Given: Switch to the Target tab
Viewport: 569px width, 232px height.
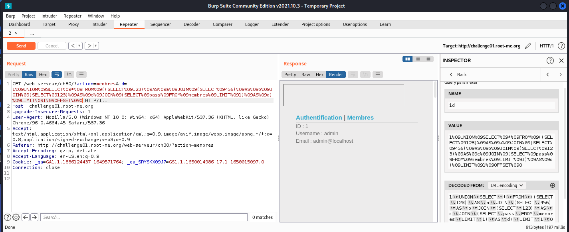Looking at the screenshot, I should 49,24.
